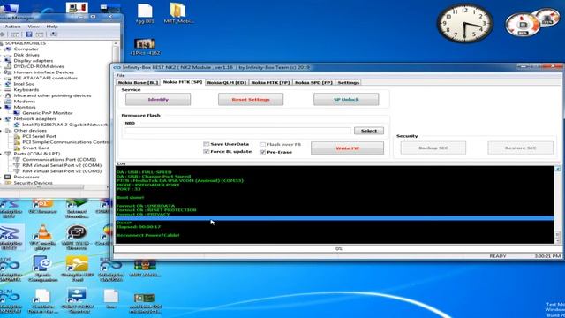
Task: Select the Modems row in Device Manager
Action: click(x=24, y=102)
